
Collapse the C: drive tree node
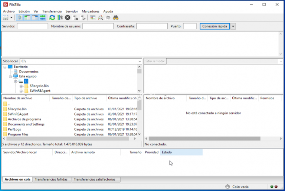coord(16,81)
